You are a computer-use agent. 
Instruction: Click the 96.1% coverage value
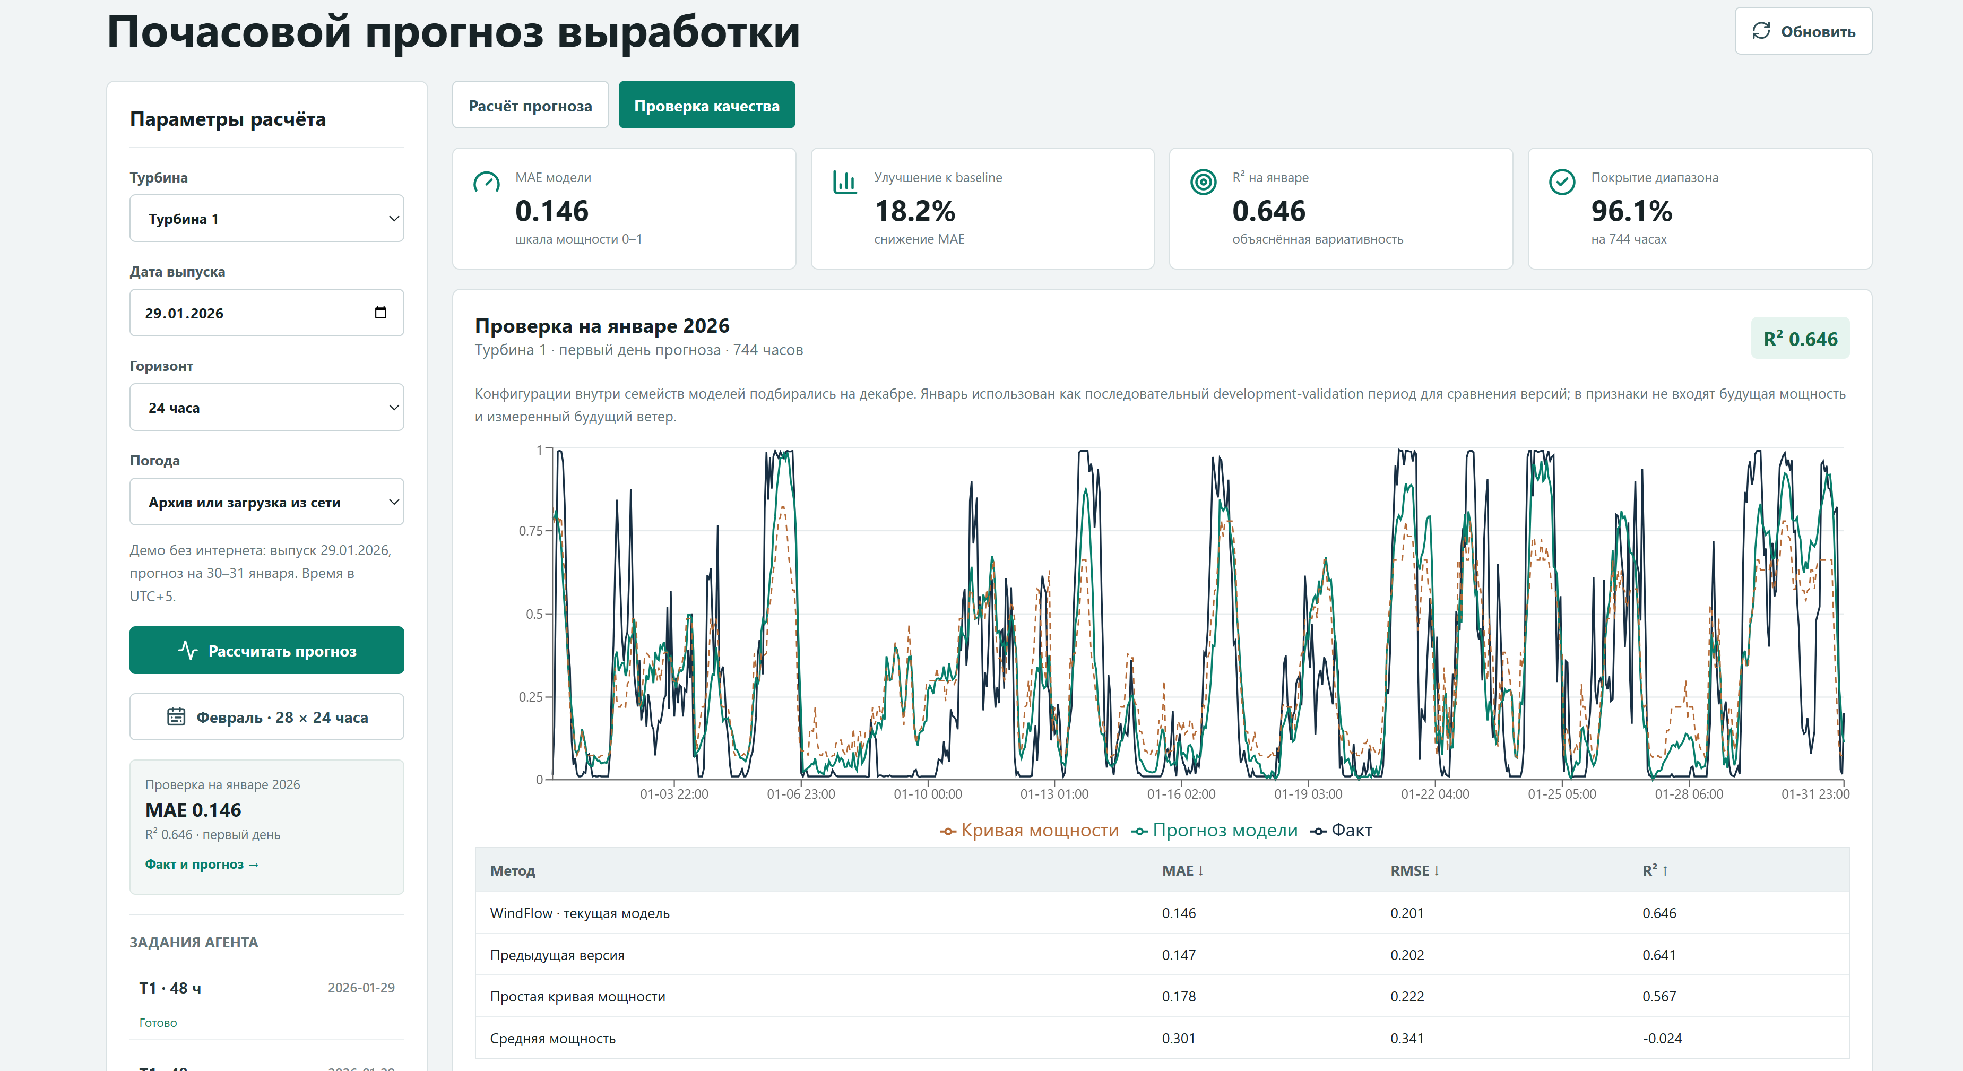coord(1631,210)
